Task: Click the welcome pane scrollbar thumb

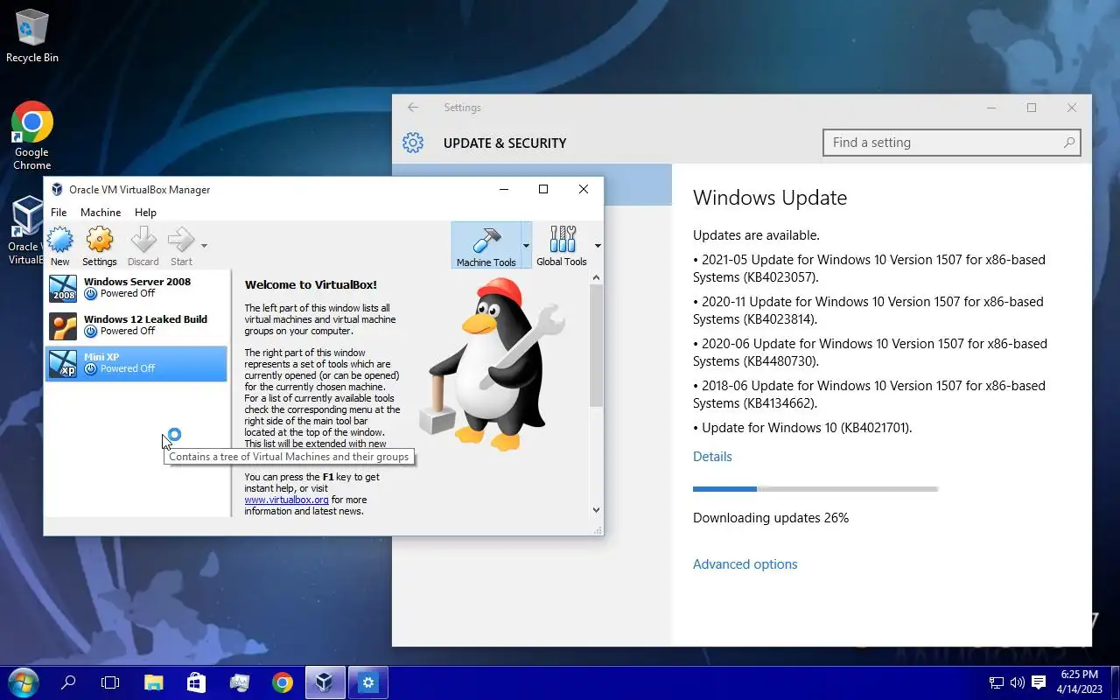Action: (x=597, y=346)
